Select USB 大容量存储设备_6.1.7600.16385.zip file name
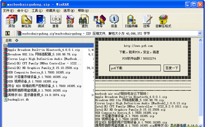205x127 pixels. pos(37,77)
